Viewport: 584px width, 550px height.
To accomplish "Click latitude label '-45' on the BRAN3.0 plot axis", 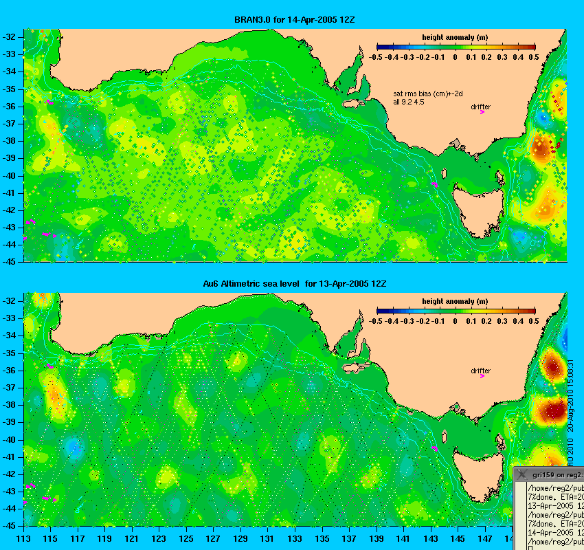I will (10, 261).
